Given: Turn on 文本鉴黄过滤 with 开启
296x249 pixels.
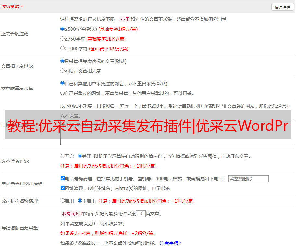Looking at the screenshot, I should 63,156.
